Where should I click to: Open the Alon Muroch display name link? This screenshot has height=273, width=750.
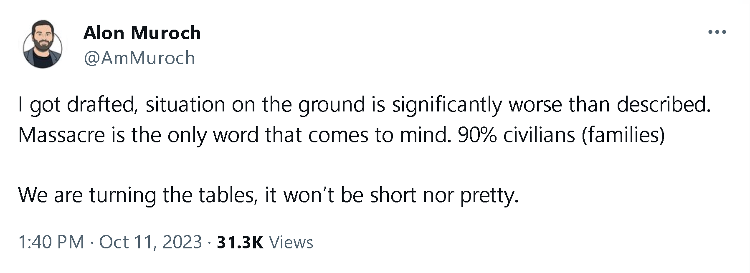coord(142,33)
